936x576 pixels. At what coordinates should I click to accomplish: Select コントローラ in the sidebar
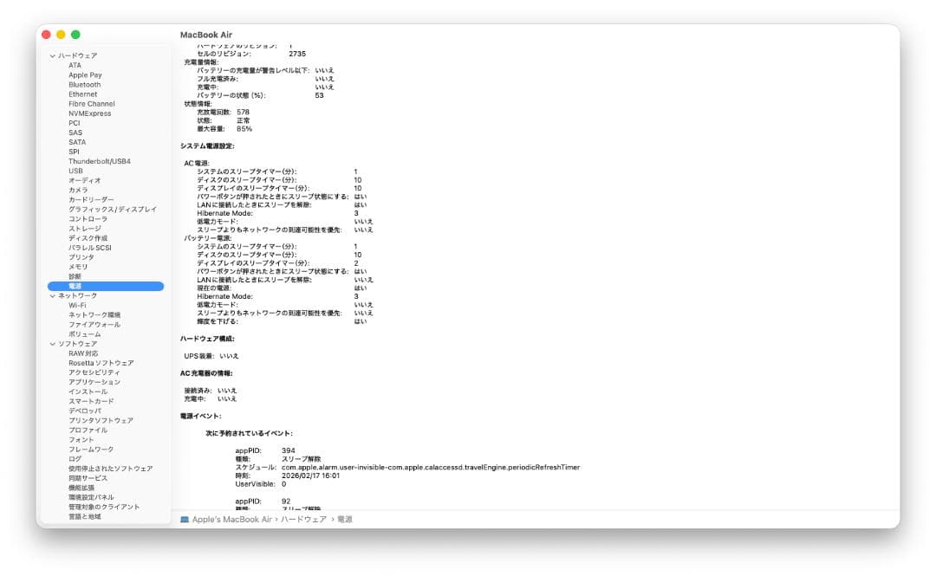(x=88, y=219)
